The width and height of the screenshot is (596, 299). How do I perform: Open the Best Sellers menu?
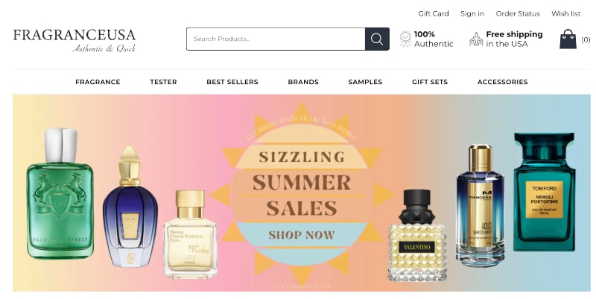click(x=232, y=82)
